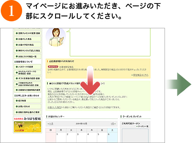Click the 2014年12月 calendar month title

pyautogui.click(x=82, y=124)
